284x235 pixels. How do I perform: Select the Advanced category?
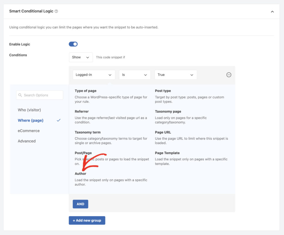click(27, 141)
